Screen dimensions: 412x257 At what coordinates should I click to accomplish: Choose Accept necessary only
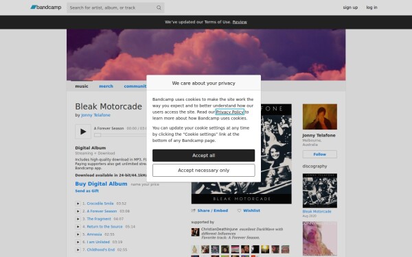coord(204,171)
